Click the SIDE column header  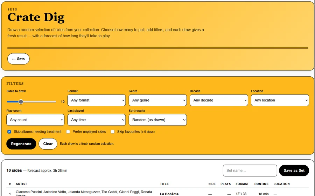(212, 184)
